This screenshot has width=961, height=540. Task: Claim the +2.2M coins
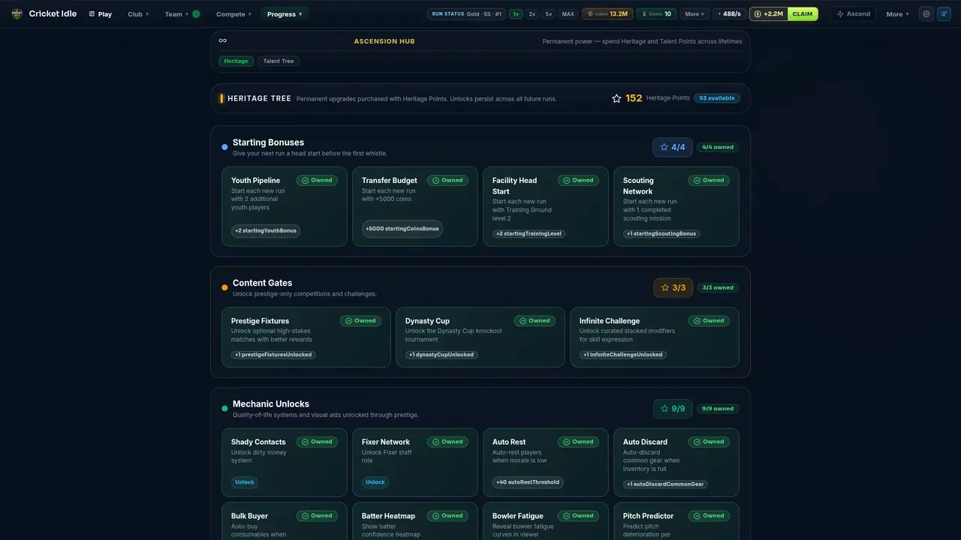coord(803,13)
